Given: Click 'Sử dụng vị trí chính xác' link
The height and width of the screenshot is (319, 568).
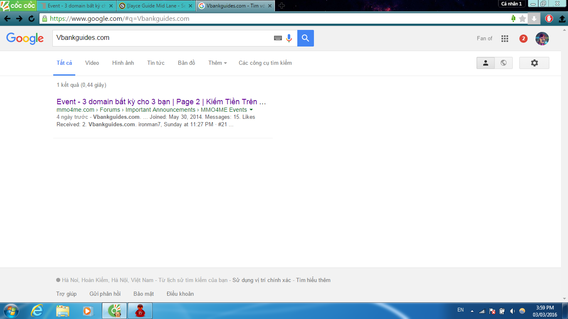Looking at the screenshot, I should (x=262, y=280).
